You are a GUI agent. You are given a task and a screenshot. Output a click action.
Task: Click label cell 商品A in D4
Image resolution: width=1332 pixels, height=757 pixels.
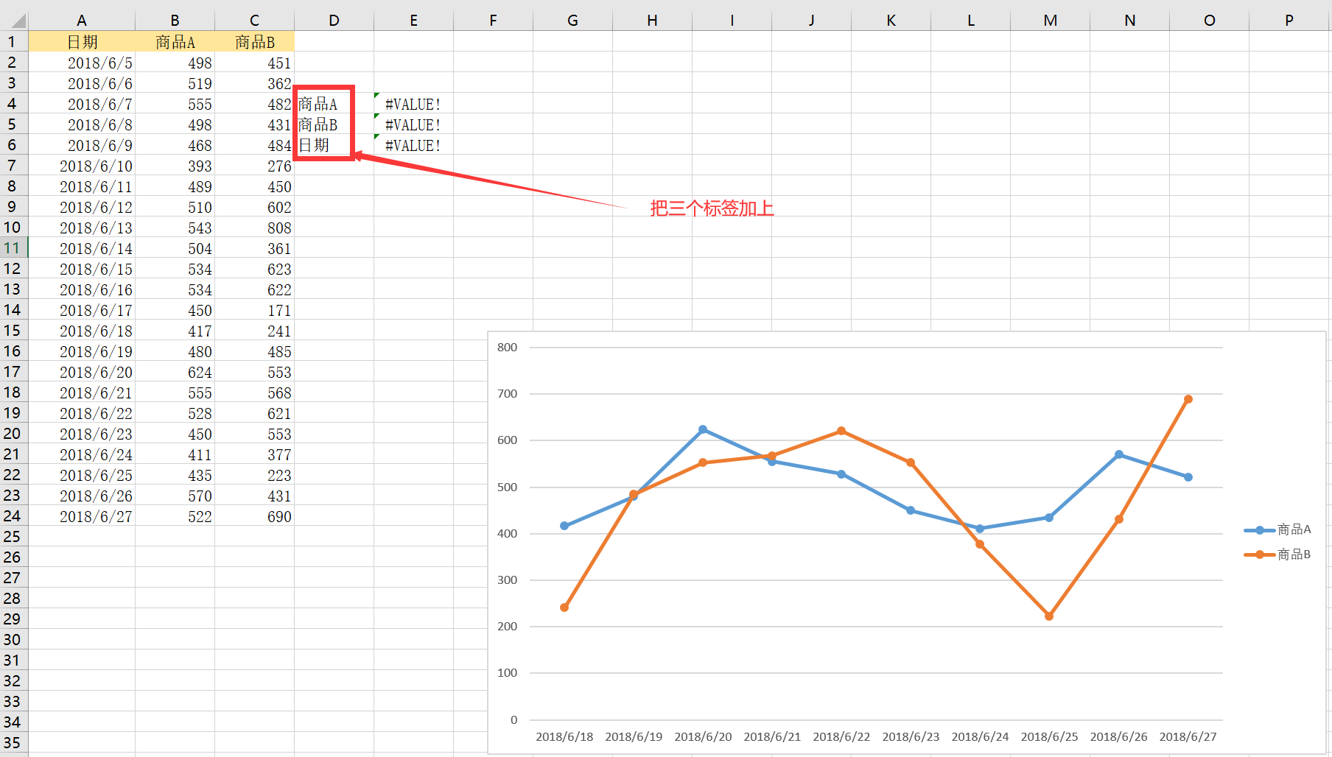point(334,104)
